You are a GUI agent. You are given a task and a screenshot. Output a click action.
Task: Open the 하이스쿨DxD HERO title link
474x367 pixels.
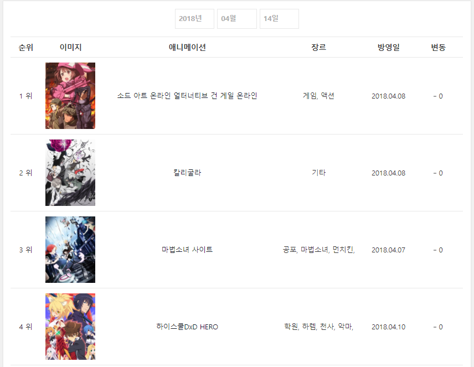point(187,327)
